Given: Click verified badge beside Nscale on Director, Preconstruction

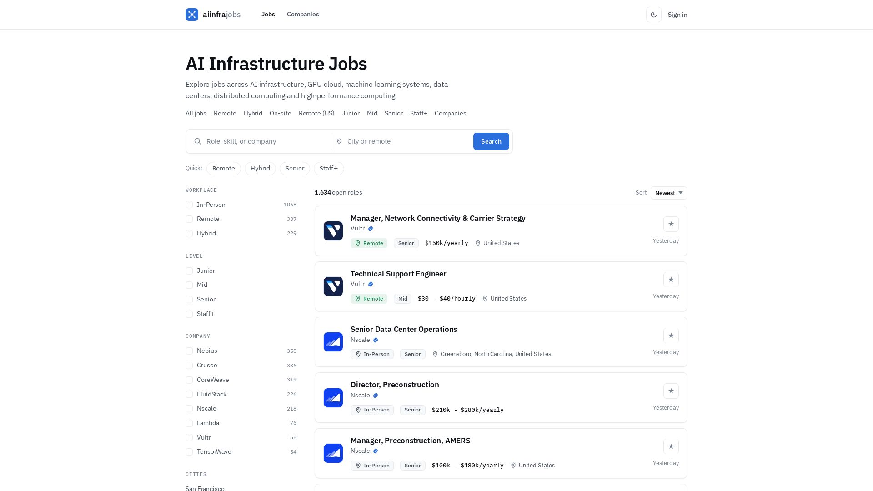Looking at the screenshot, I should 376,396.
